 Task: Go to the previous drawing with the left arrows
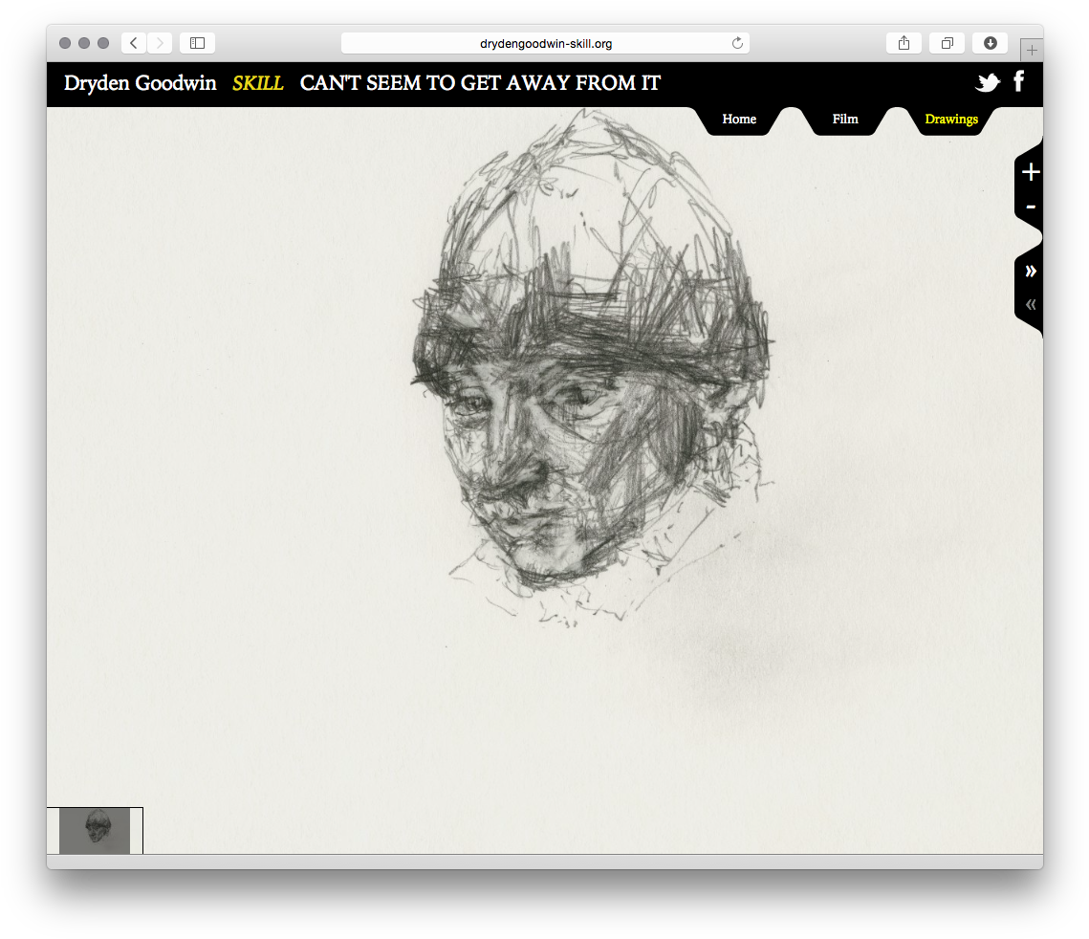pos(1030,303)
